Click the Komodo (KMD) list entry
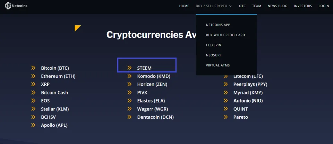Viewport: 333px width, 144px height. pos(154,76)
